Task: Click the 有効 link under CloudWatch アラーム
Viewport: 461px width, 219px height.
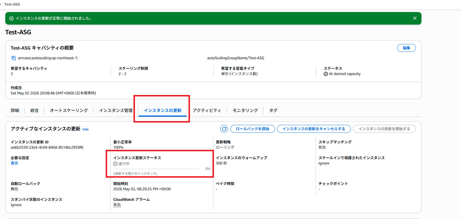Action: pyautogui.click(x=117, y=205)
